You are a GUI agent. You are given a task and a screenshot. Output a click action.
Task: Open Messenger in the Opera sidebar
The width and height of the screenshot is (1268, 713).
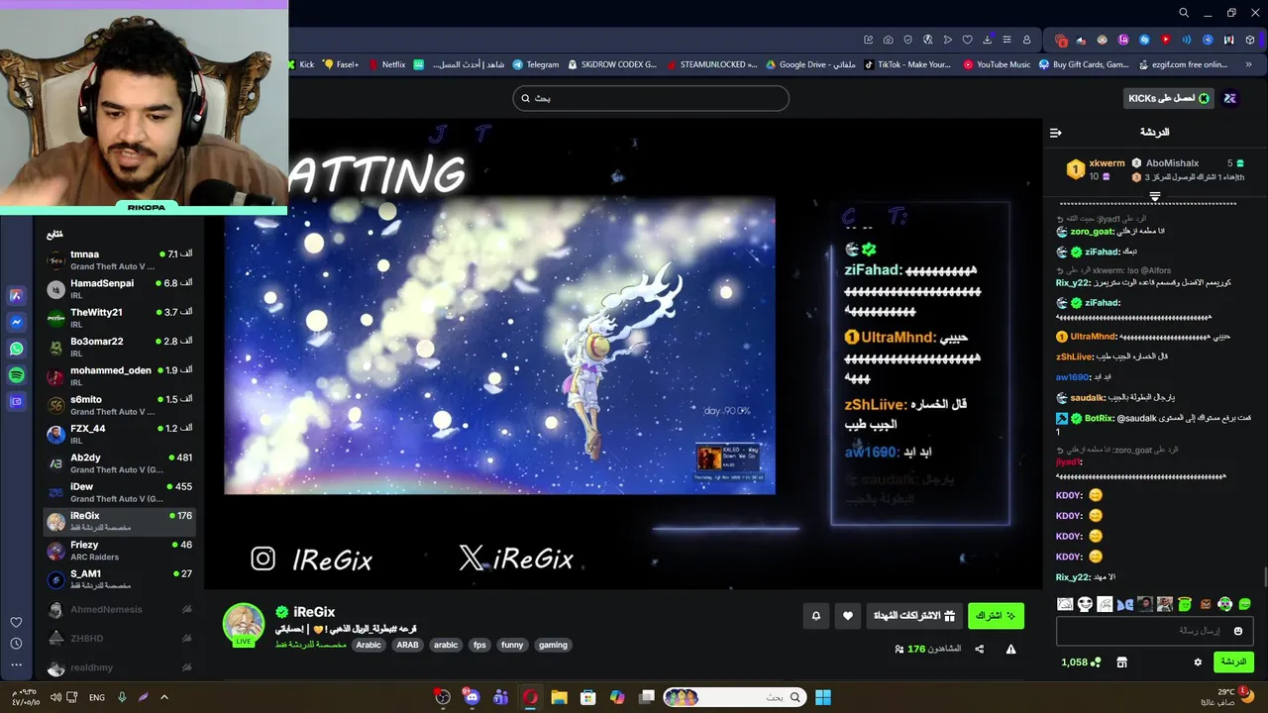(16, 322)
